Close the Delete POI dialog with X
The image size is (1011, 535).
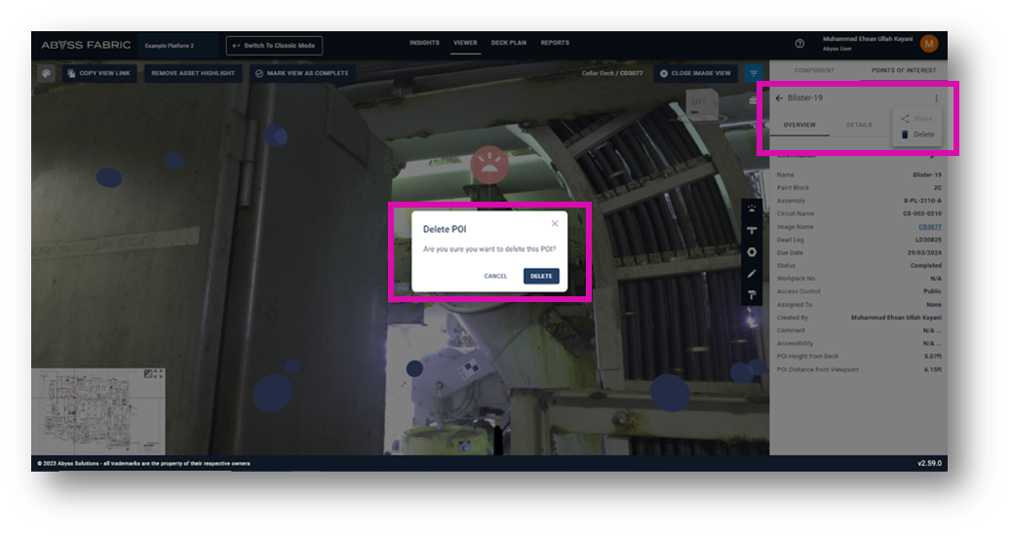coord(555,223)
